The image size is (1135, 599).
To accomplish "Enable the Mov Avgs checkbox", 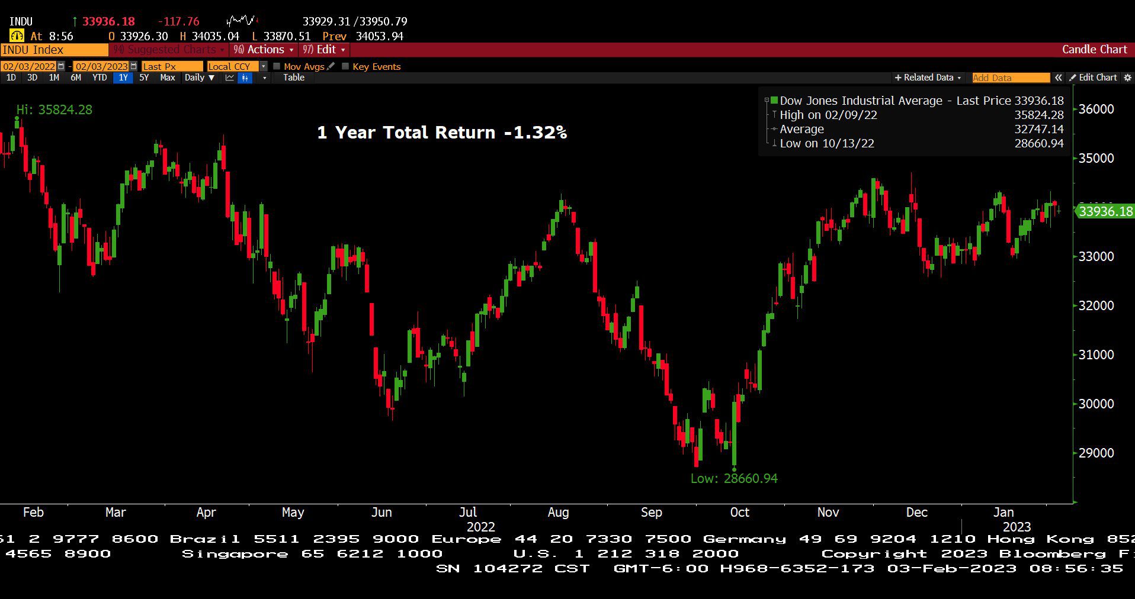I will pos(277,66).
